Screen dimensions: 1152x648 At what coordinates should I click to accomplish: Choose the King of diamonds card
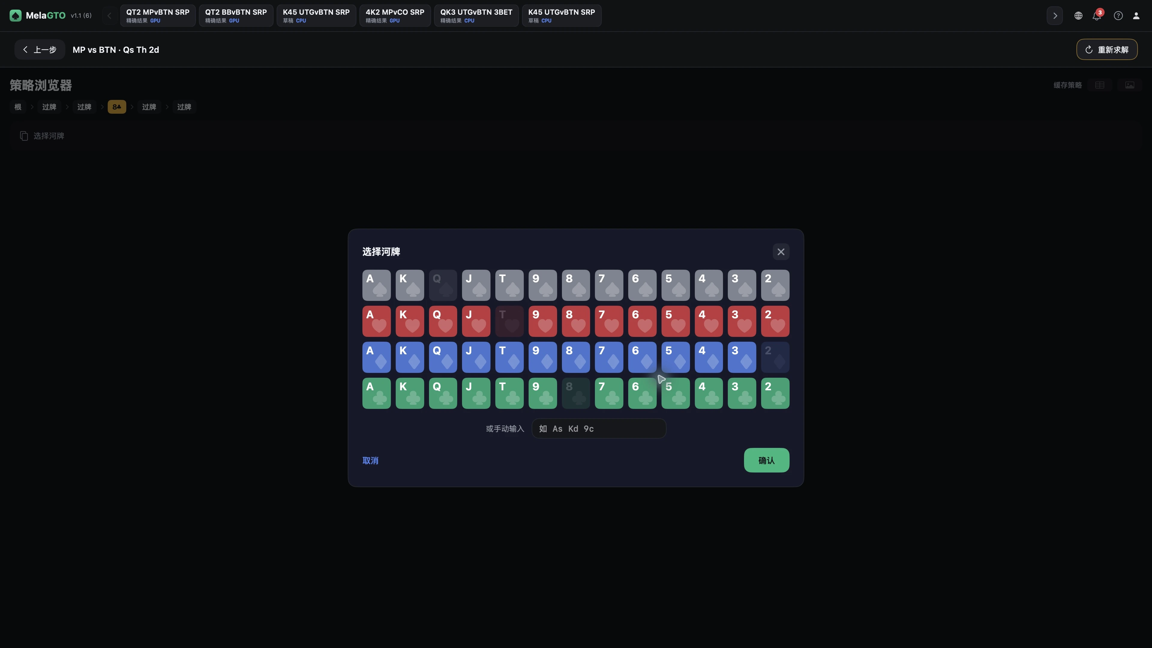[409, 357]
